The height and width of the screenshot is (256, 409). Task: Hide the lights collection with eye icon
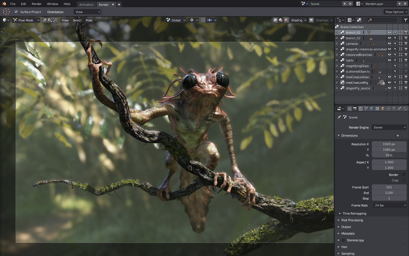click(389, 60)
